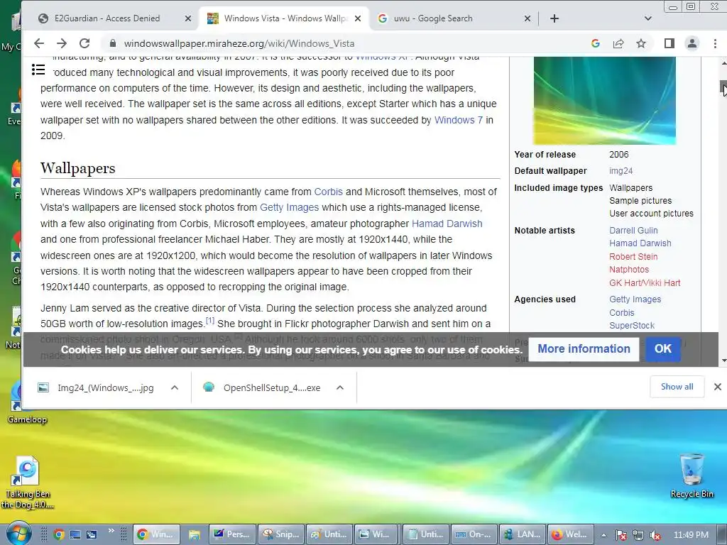727x545 pixels.
Task: Switch to LAN taskbar button
Action: coord(523,534)
